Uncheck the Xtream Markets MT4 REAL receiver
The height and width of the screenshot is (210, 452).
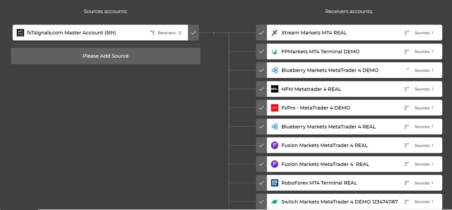tap(261, 33)
